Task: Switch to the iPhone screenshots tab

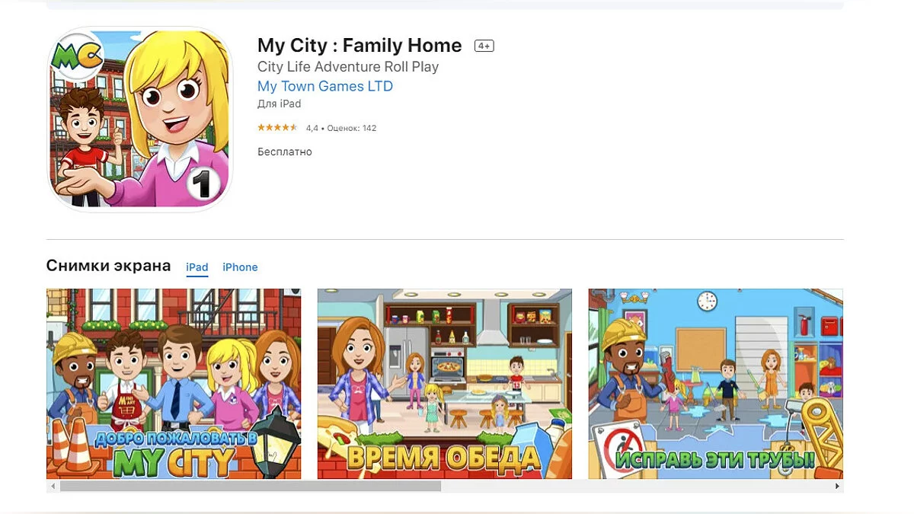Action: click(x=240, y=267)
